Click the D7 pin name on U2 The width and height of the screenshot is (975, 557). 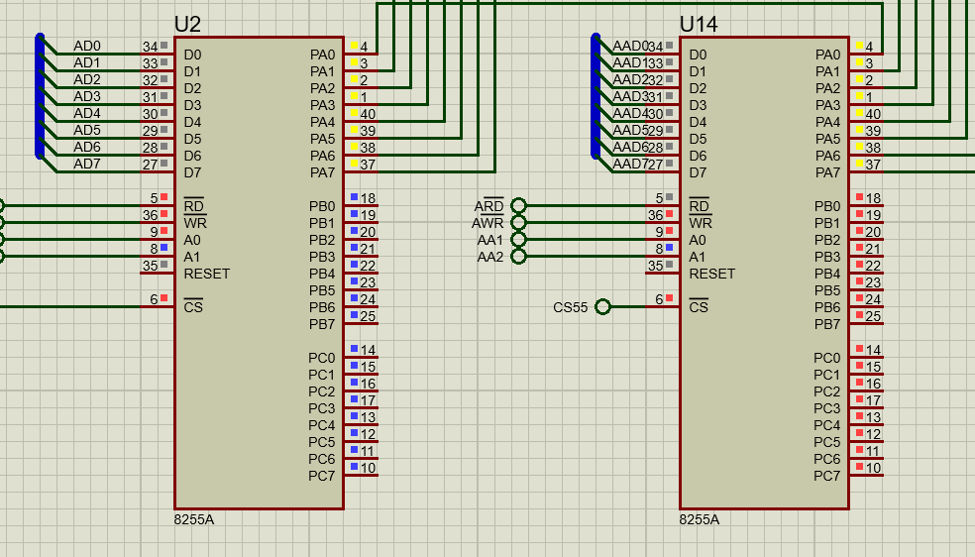pyautogui.click(x=192, y=172)
